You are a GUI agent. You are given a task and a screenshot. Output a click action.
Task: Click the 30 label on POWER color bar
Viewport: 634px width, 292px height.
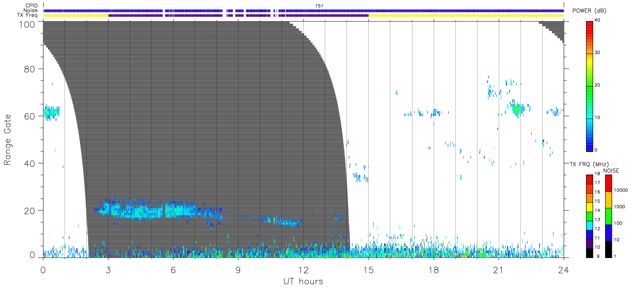point(597,53)
